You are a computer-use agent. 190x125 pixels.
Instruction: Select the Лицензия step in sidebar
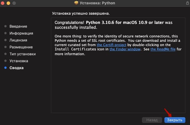[x=18, y=40]
